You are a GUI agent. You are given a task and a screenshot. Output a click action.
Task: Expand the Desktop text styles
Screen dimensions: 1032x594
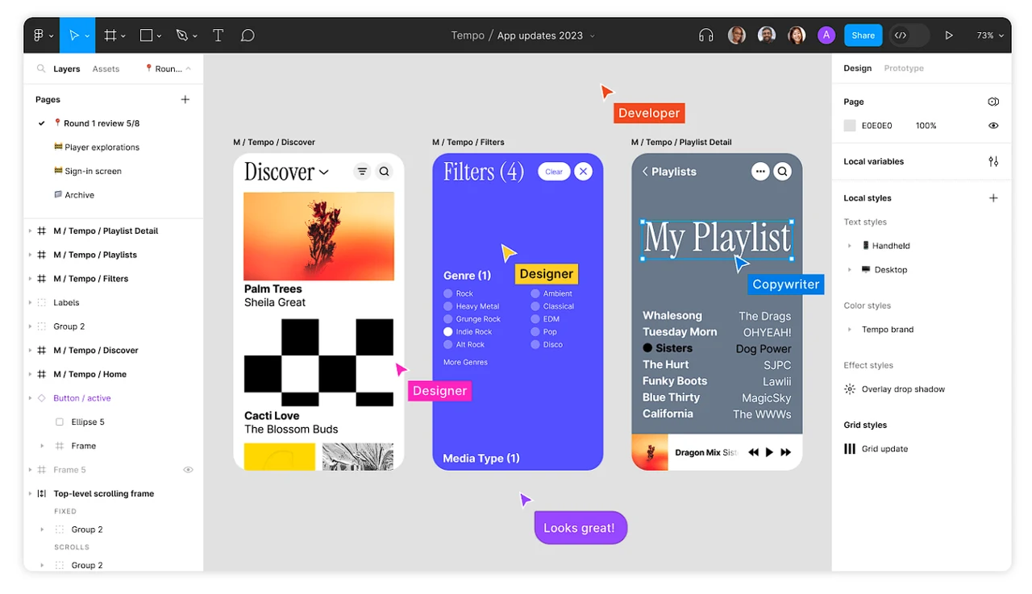(849, 270)
